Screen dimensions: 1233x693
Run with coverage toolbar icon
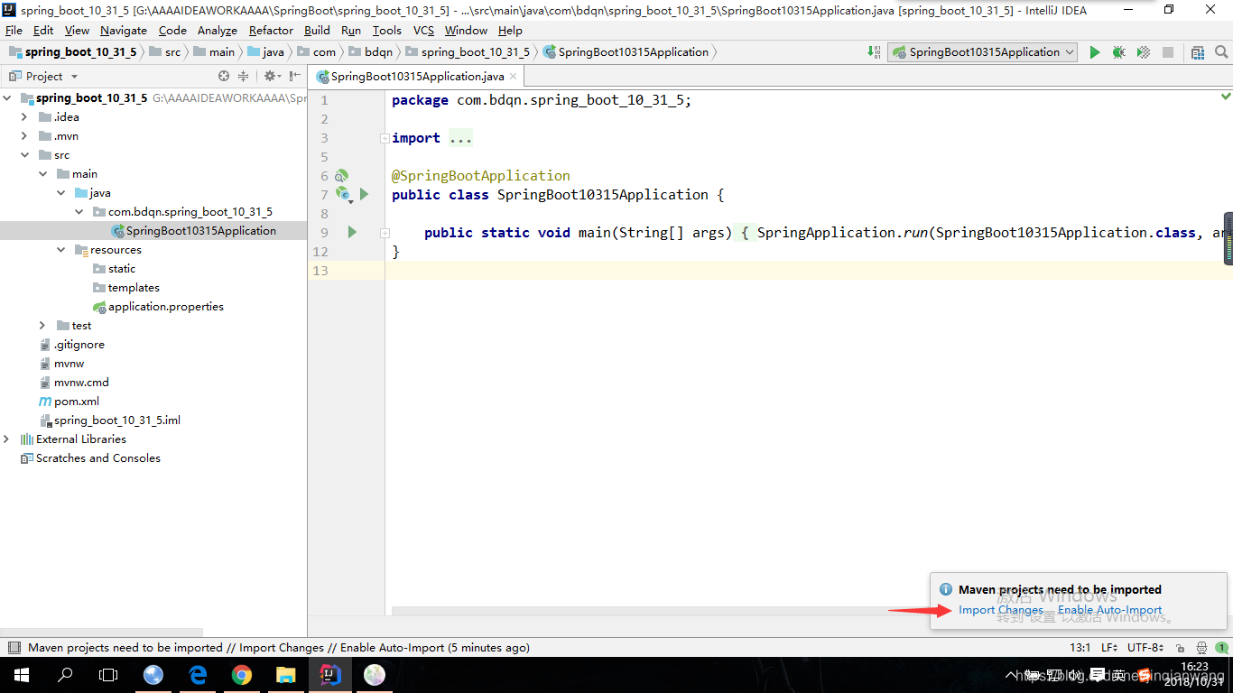(x=1143, y=52)
